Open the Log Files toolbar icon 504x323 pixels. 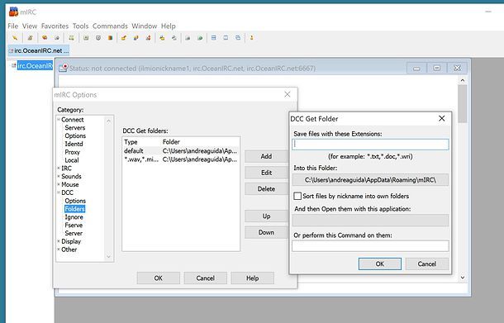174,38
